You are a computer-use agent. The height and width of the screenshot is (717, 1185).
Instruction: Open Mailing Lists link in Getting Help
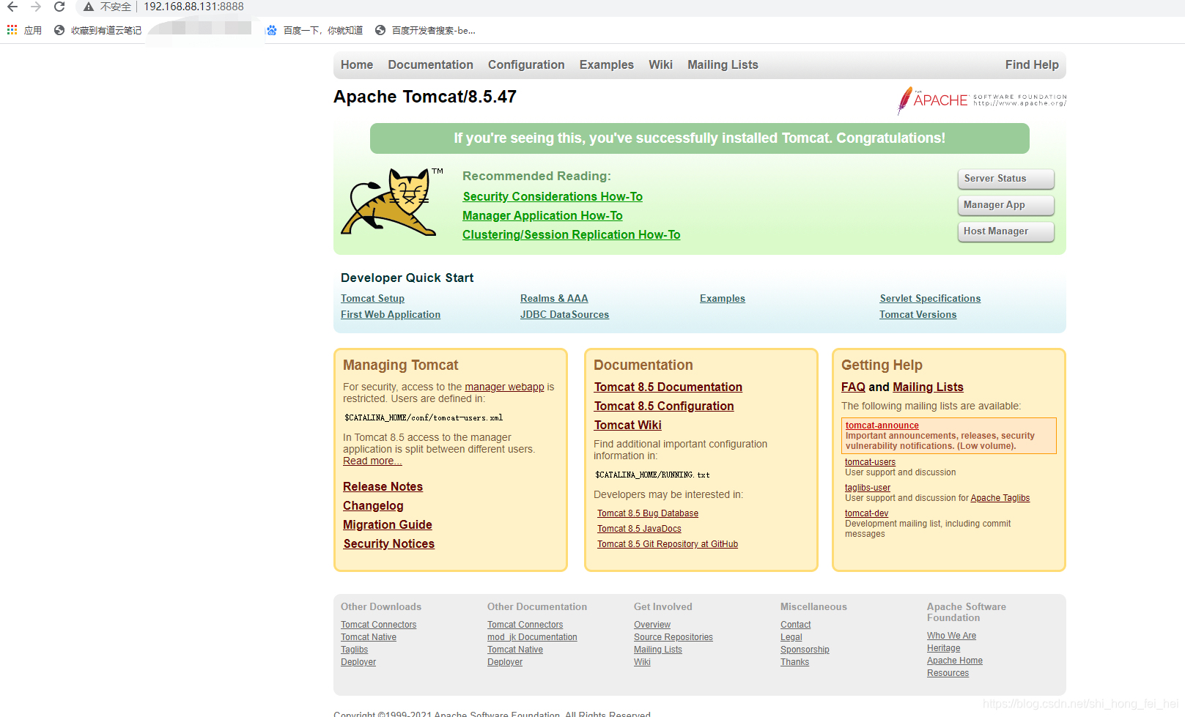[928, 387]
